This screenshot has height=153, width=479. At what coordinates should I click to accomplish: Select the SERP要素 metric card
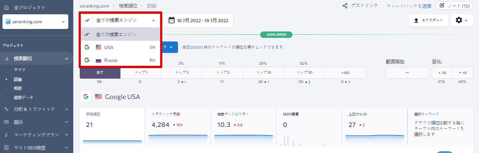pos(309,127)
